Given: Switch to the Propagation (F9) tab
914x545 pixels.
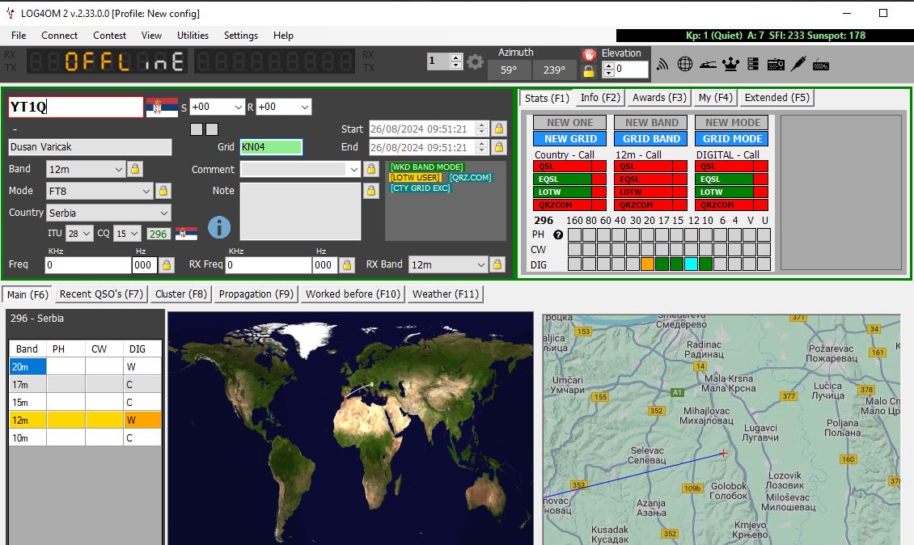Looking at the screenshot, I should click(x=256, y=294).
